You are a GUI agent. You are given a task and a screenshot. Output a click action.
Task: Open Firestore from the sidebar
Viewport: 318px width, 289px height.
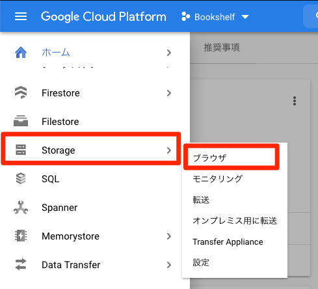click(x=95, y=93)
